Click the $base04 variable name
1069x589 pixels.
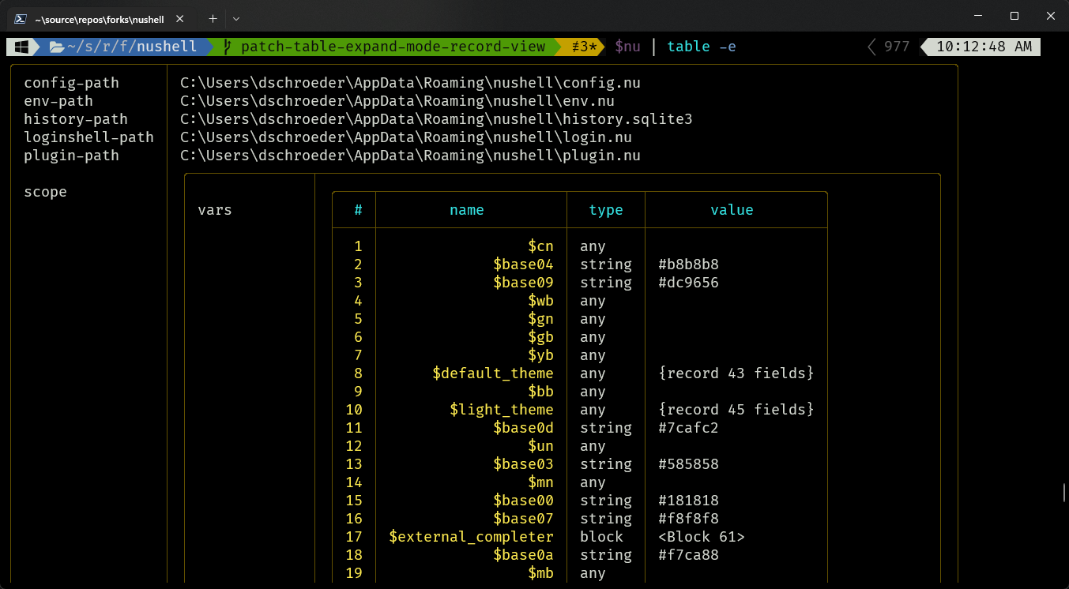coord(523,264)
